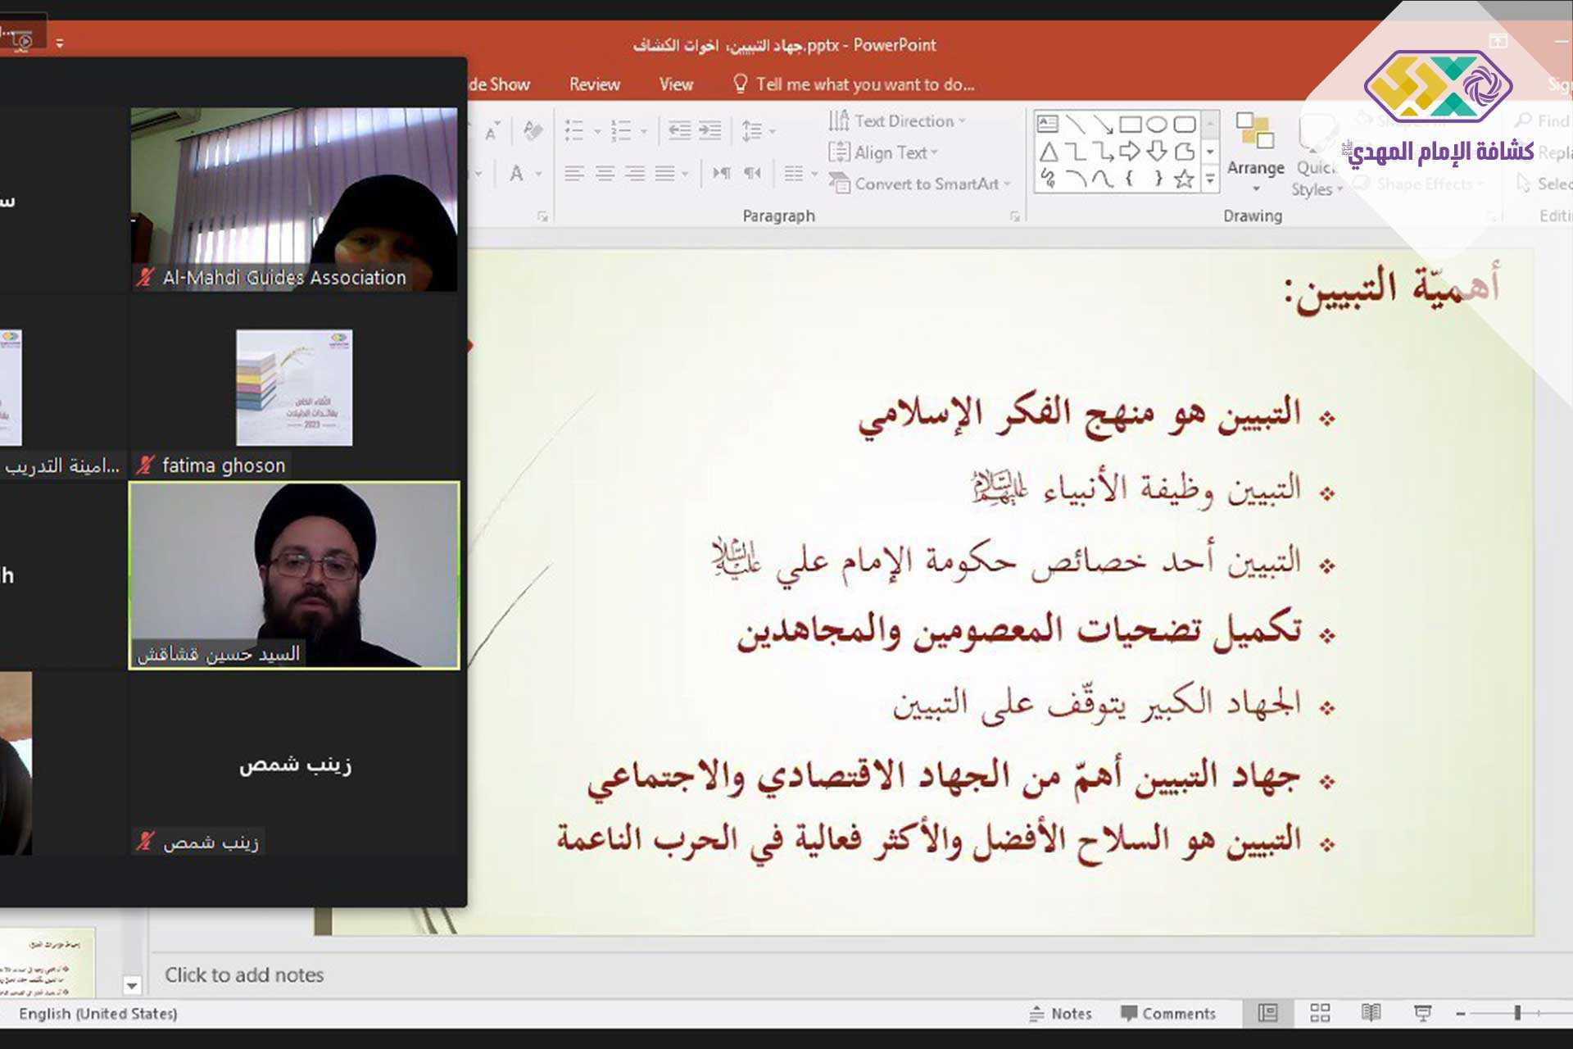Click the bullets list icon
The image size is (1573, 1049).
574,130
